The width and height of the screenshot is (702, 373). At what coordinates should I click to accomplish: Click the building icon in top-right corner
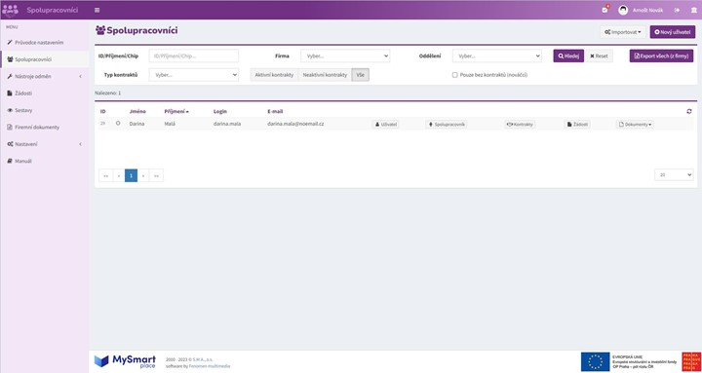[x=694, y=10]
